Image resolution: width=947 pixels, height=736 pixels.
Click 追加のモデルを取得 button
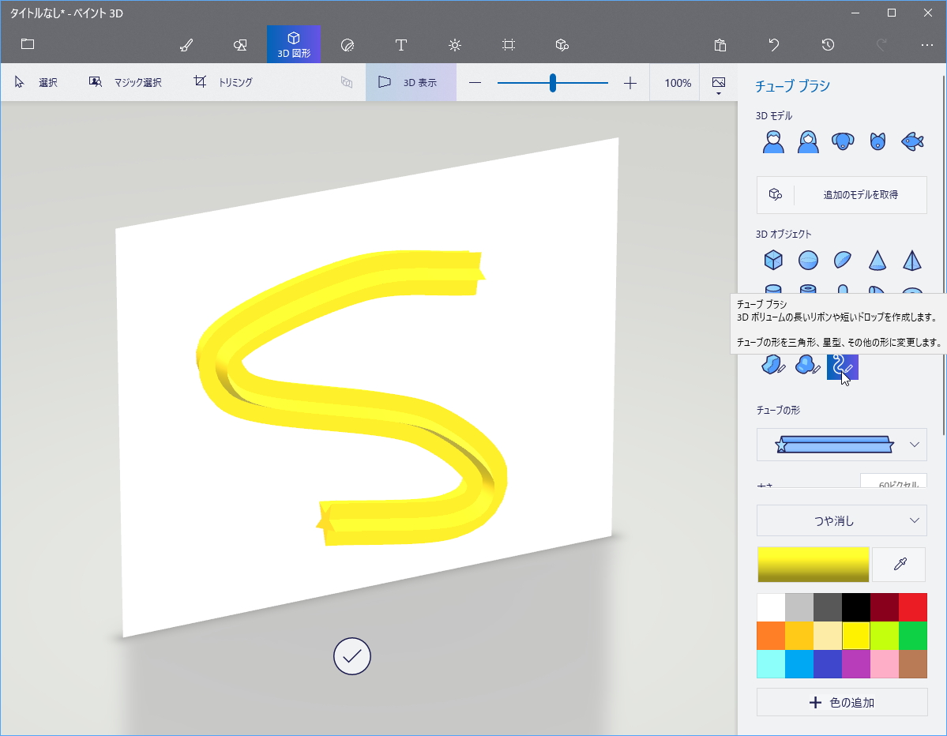coord(842,194)
